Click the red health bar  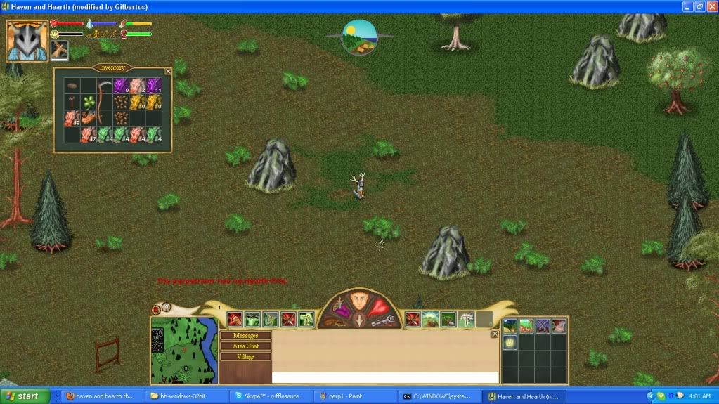pyautogui.click(x=67, y=23)
